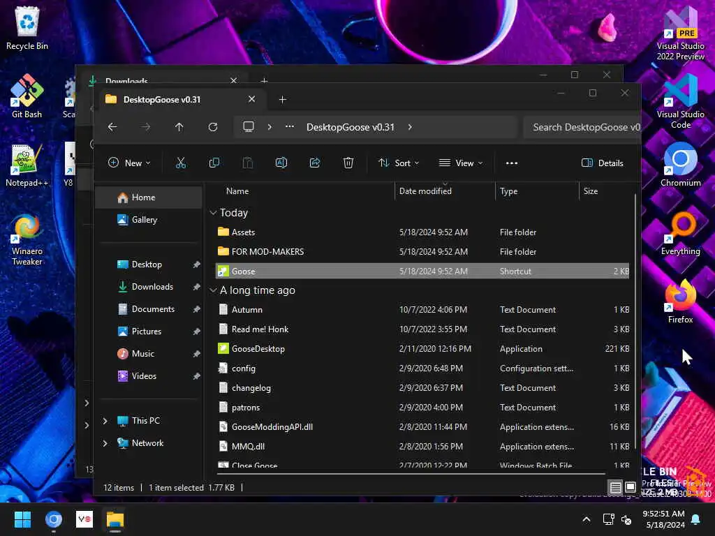Collapse the A long time ago group
The image size is (715, 536).
pos(213,290)
